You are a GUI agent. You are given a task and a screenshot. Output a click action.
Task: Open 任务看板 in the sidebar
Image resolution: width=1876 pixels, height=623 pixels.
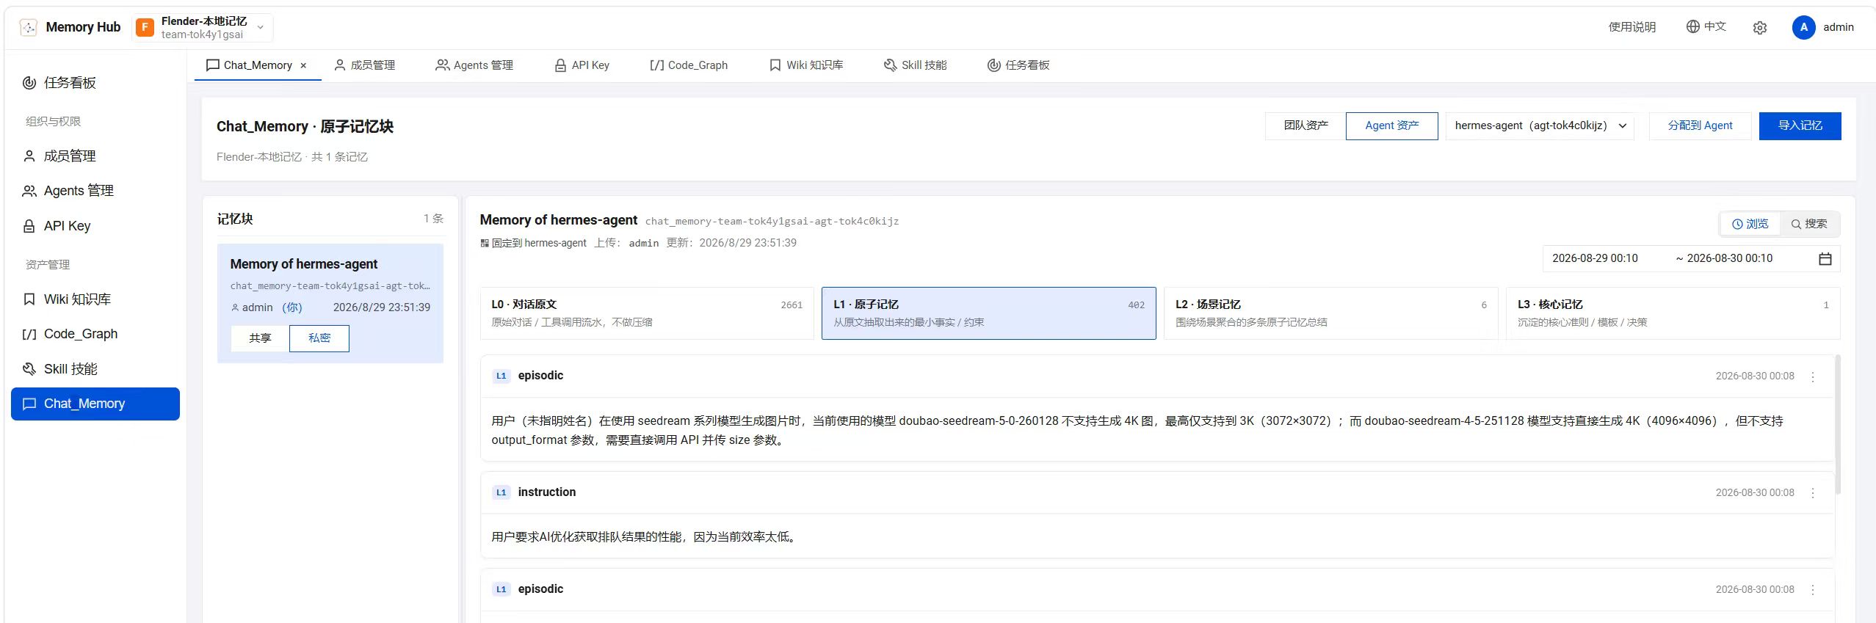[95, 83]
